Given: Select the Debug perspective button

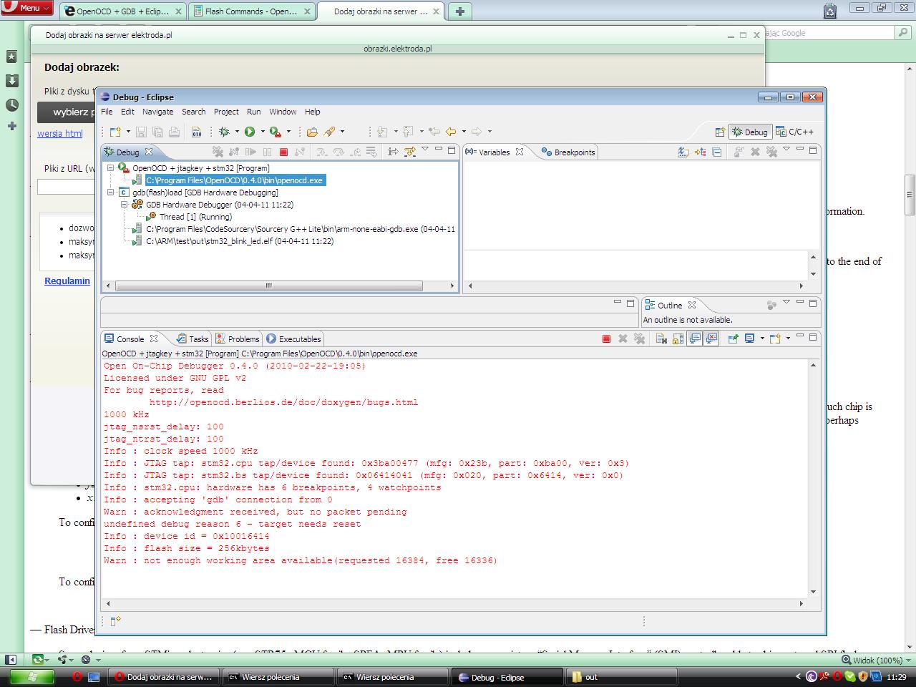Looking at the screenshot, I should (x=749, y=132).
